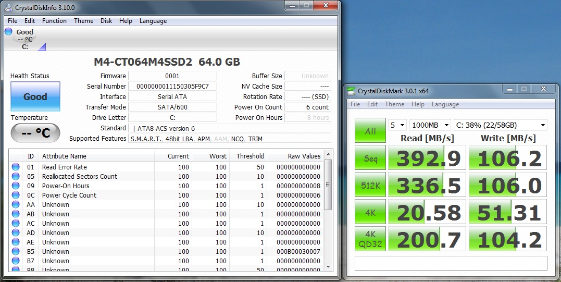Open the test count dropdown showing 5
The width and height of the screenshot is (561, 282).
397,125
